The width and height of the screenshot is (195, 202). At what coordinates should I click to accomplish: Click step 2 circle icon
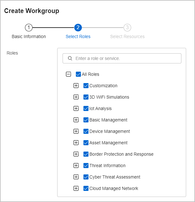click(78, 28)
